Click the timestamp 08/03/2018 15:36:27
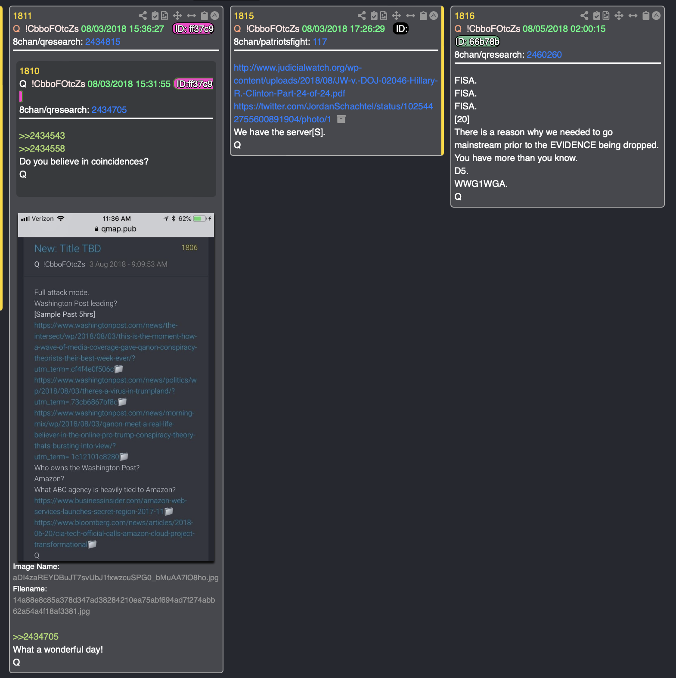 pyautogui.click(x=123, y=29)
